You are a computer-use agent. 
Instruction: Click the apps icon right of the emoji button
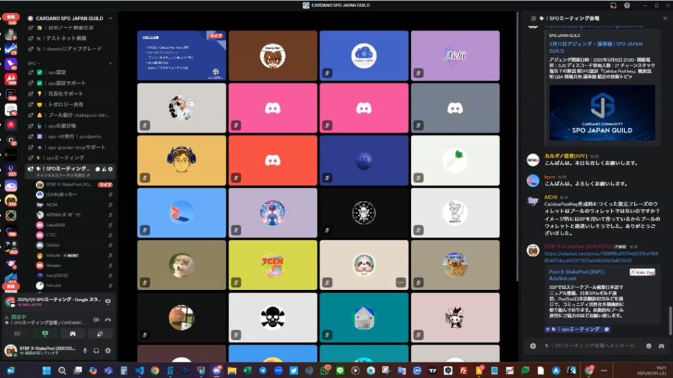click(661, 346)
